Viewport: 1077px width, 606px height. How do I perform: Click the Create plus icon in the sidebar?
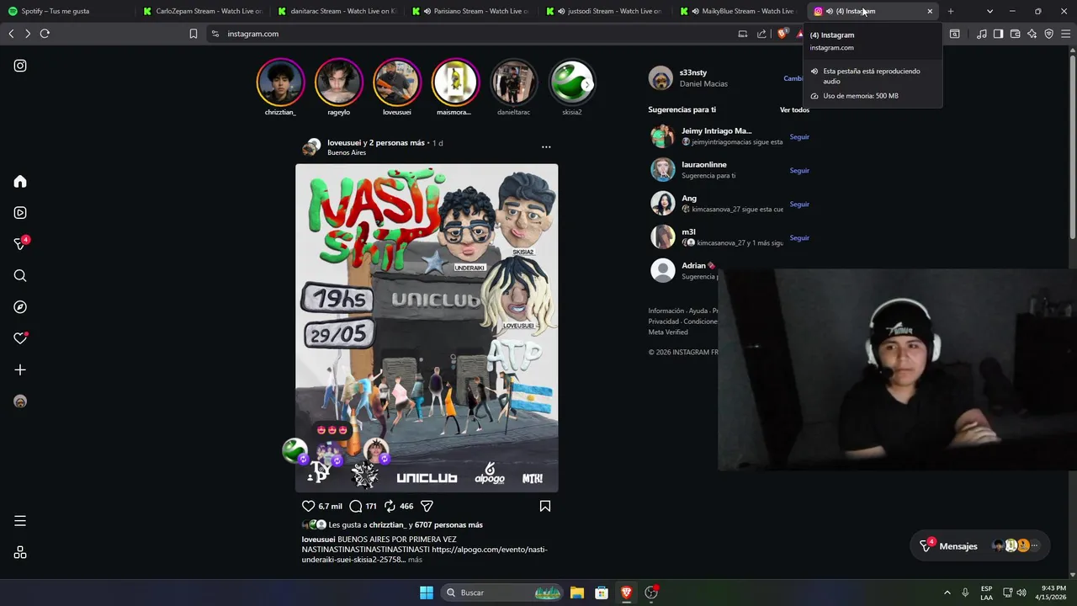coord(20,369)
